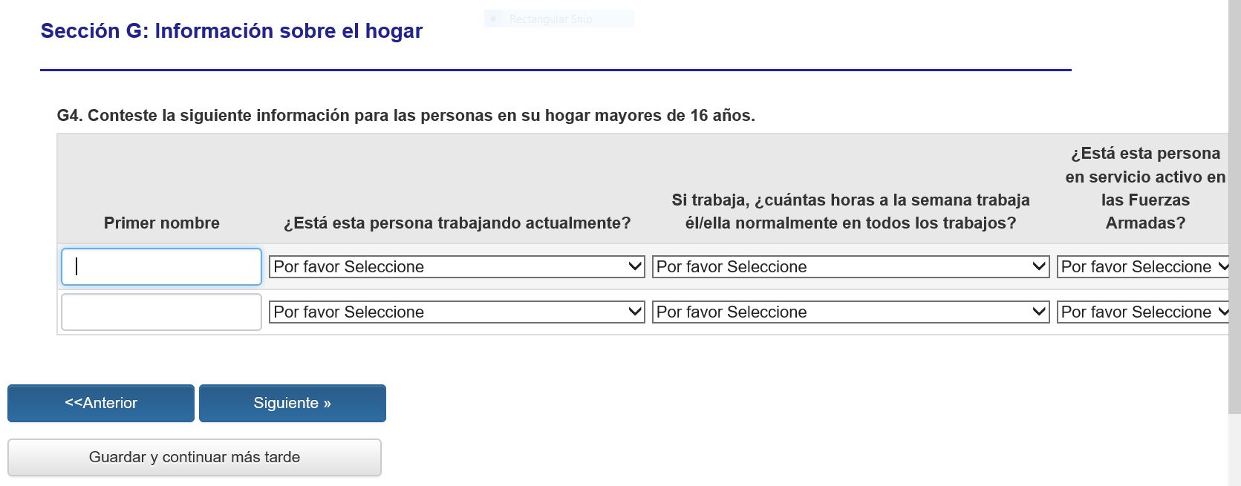The width and height of the screenshot is (1241, 486).
Task: Click the vertical scrollbar thumb
Action: tap(1234, 208)
